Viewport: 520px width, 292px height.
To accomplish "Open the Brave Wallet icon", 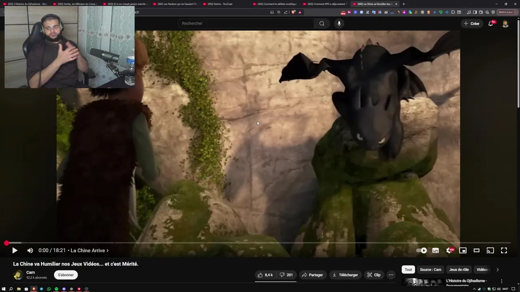I will point(481,12).
